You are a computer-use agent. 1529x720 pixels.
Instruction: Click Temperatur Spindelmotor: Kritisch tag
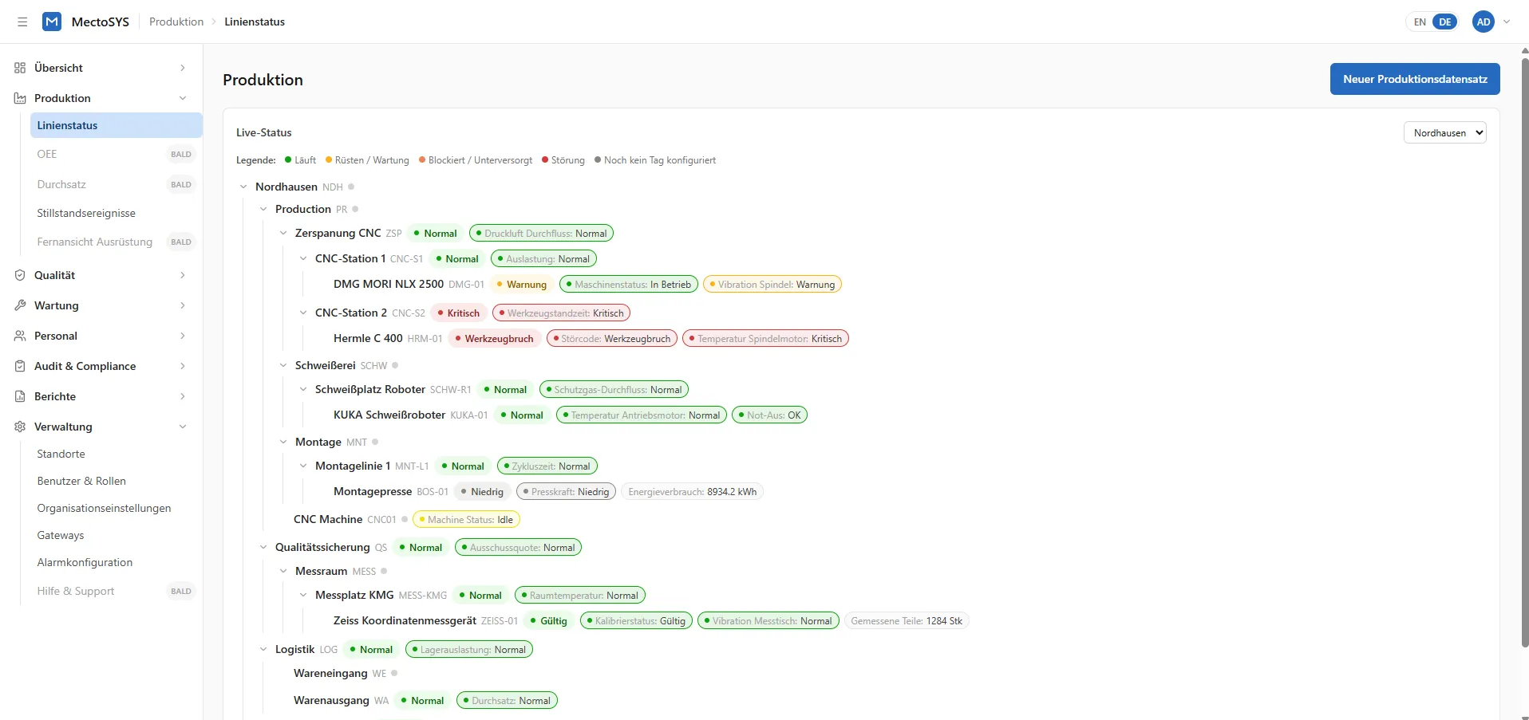tap(766, 338)
